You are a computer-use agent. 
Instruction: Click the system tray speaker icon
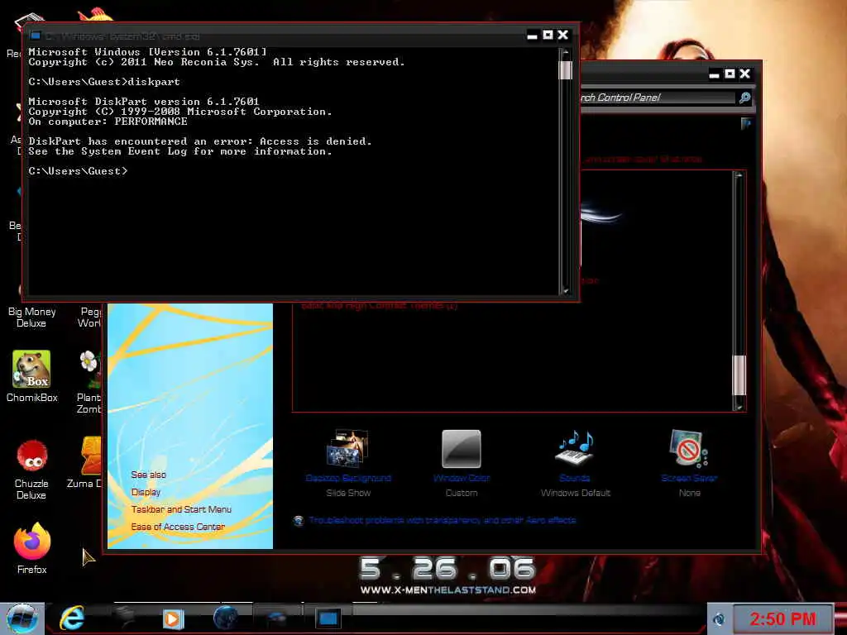[x=720, y=619]
